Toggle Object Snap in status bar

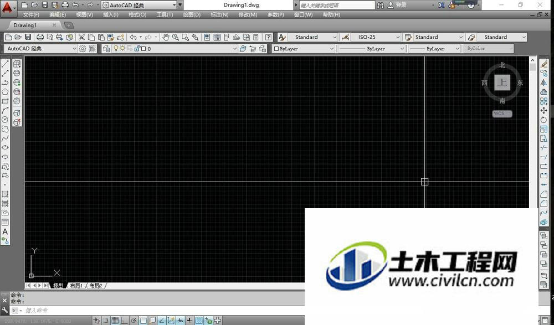143,321
